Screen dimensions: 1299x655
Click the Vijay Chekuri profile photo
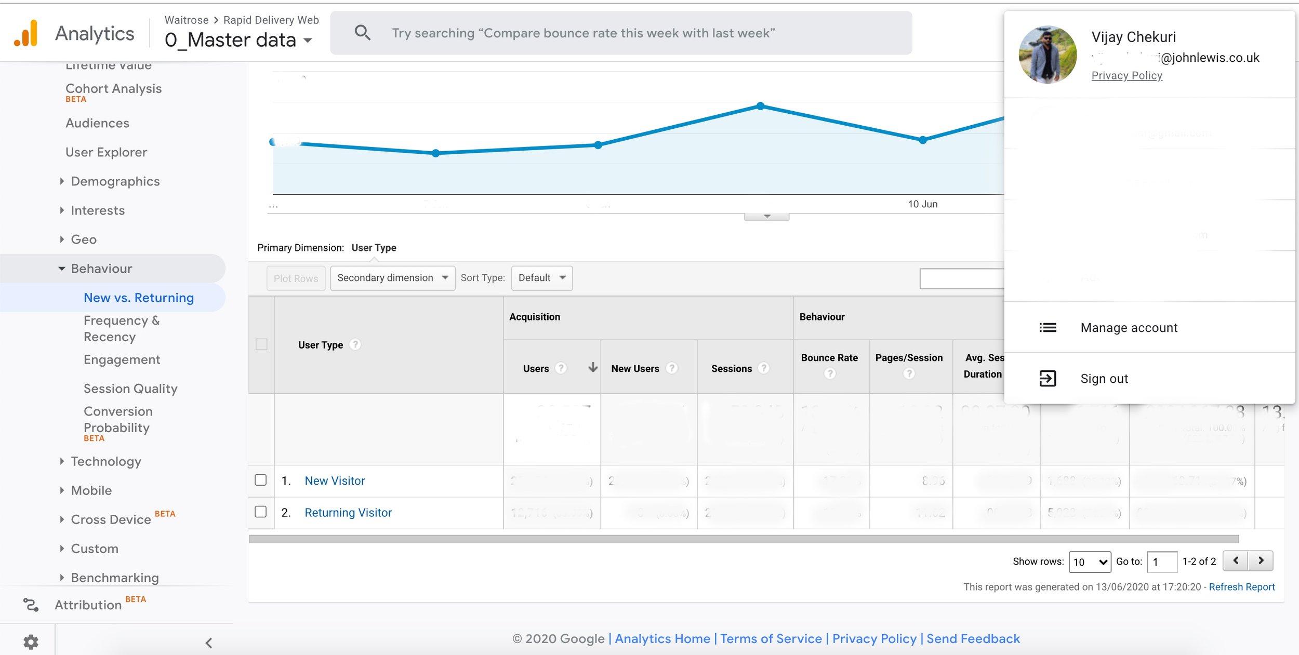(1048, 55)
